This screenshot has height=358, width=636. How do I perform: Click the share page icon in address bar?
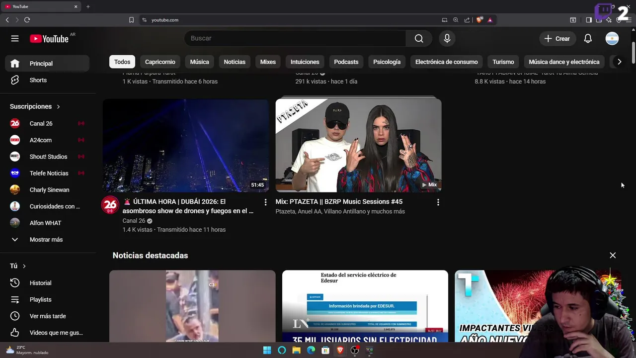point(467,20)
